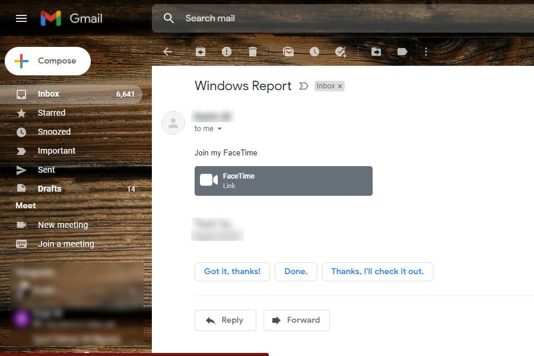The image size is (534, 356).
Task: Remove the Inbox label chip
Action: tap(339, 86)
